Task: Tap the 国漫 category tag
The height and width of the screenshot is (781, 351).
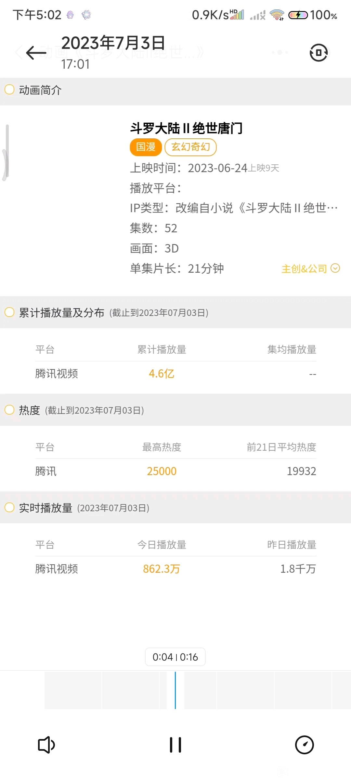Action: tap(146, 147)
